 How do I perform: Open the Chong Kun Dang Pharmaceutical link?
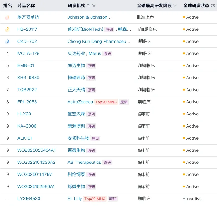tap(99, 42)
